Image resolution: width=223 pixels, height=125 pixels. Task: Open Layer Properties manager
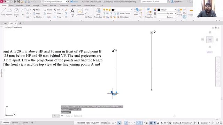98,13
